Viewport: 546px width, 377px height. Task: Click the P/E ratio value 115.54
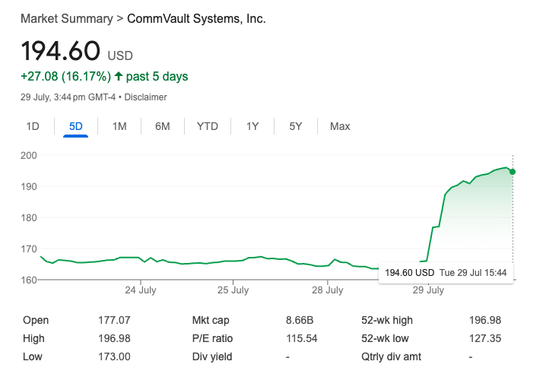coord(302,338)
